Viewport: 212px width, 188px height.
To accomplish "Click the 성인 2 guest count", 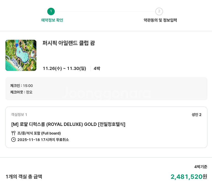I will [196, 115].
